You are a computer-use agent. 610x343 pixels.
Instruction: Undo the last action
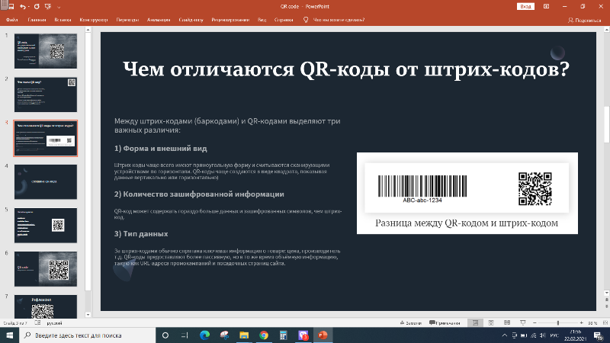[x=22, y=7]
